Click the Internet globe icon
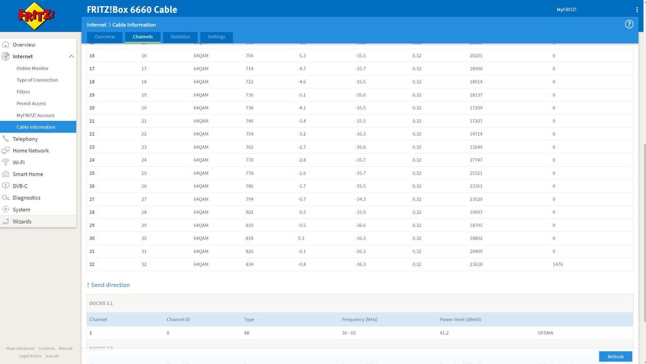The height and width of the screenshot is (364, 646). (x=6, y=56)
